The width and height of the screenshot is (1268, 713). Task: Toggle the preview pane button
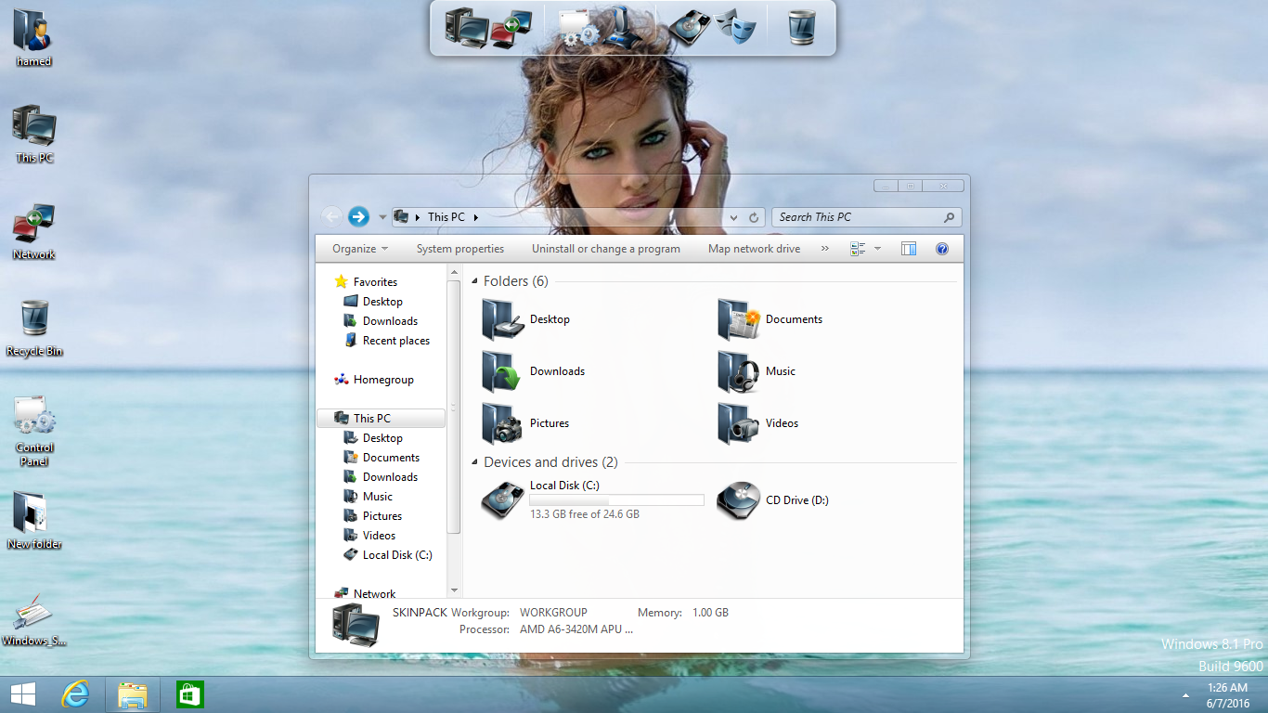point(909,249)
